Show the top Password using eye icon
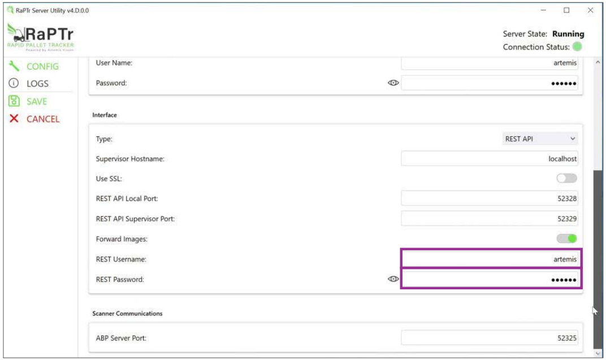Viewport: 606px width, 360px height. click(393, 83)
